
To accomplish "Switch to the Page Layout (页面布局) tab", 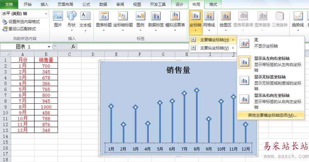I will tap(65, 4).
